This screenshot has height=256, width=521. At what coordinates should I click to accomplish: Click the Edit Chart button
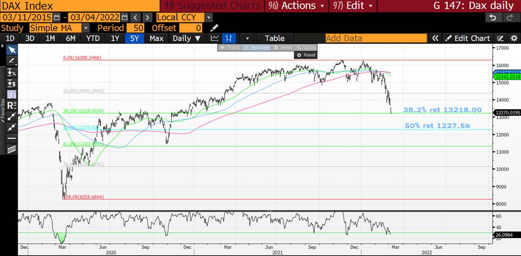[x=467, y=38]
